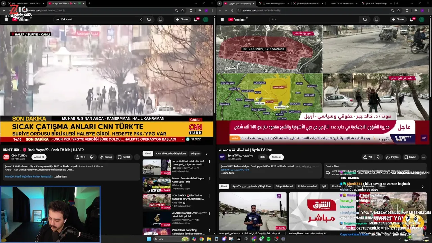Viewport: 432px width, 243px height.
Task: Select 'Syria TV adlı yükleyiciden' chip
Action: point(251,186)
